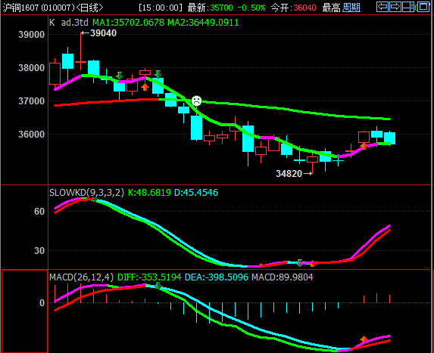Click the sad face marker on the MA crossover
This screenshot has height=353, width=434.
(x=196, y=101)
